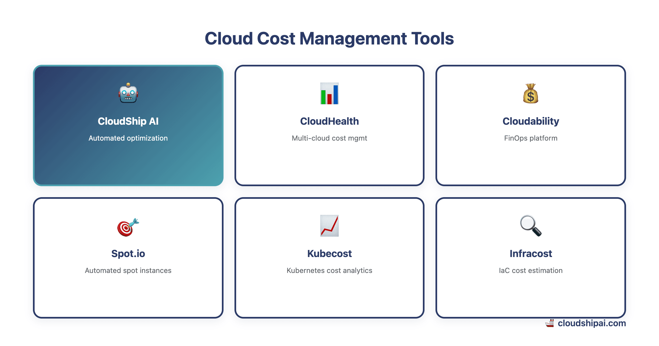
Task: Click the 'Cloud Cost Management Tools' title
Action: click(x=329, y=38)
